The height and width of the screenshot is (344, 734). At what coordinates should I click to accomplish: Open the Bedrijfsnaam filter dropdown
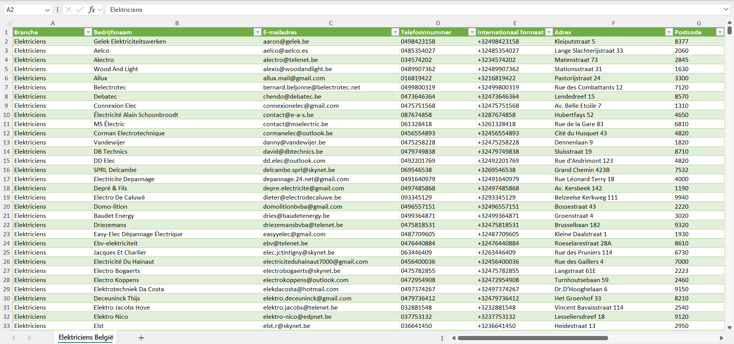pyautogui.click(x=257, y=32)
